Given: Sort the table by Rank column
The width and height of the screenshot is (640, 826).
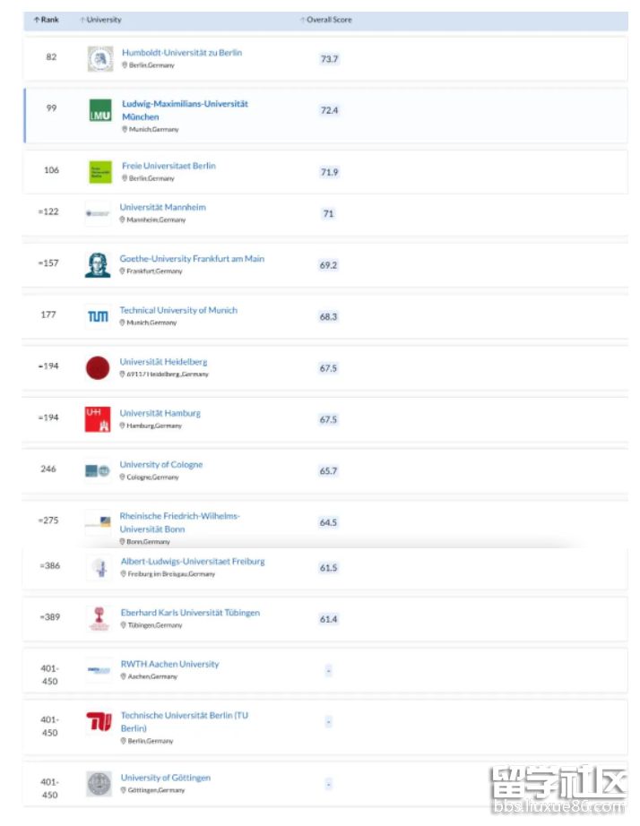Looking at the screenshot, I should 46,20.
